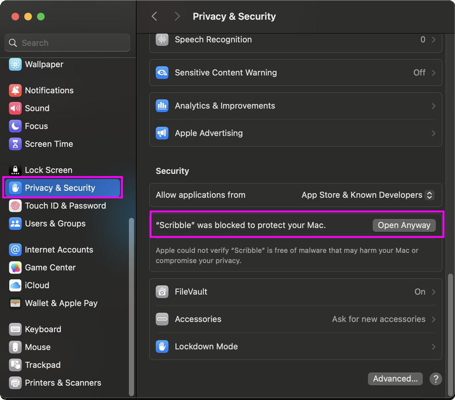Expand Speech Recognition chevron
Viewport: 455px width, 400px height.
pyautogui.click(x=433, y=40)
